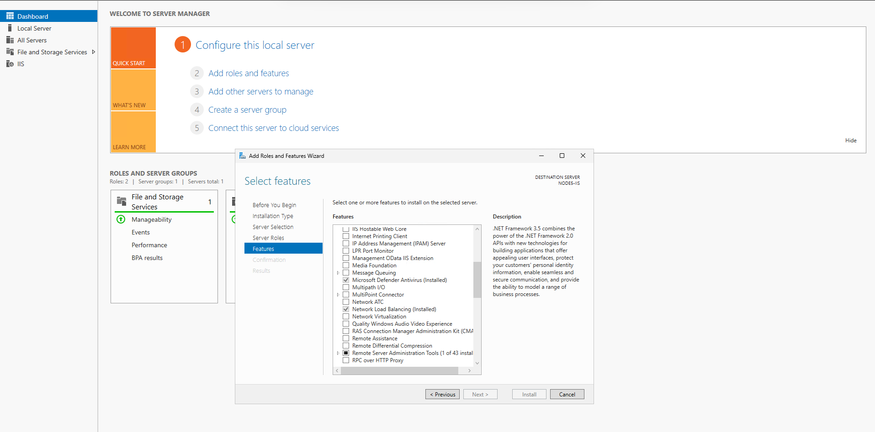
Task: Expand Remote Server Administration Tools tree
Action: 338,353
